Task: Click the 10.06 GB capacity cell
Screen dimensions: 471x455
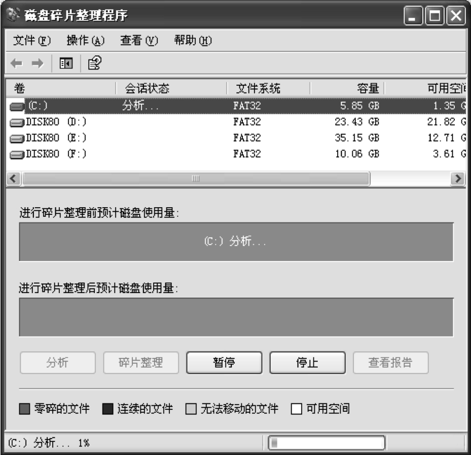Action: (357, 154)
